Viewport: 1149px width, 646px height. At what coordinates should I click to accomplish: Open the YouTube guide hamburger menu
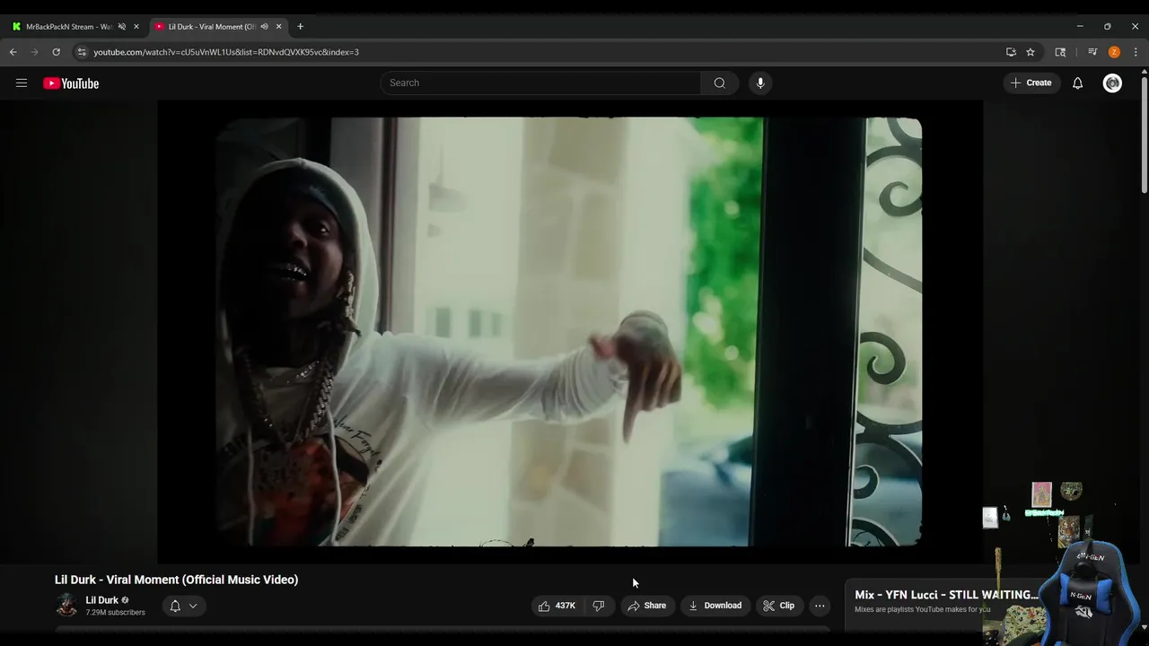point(22,83)
